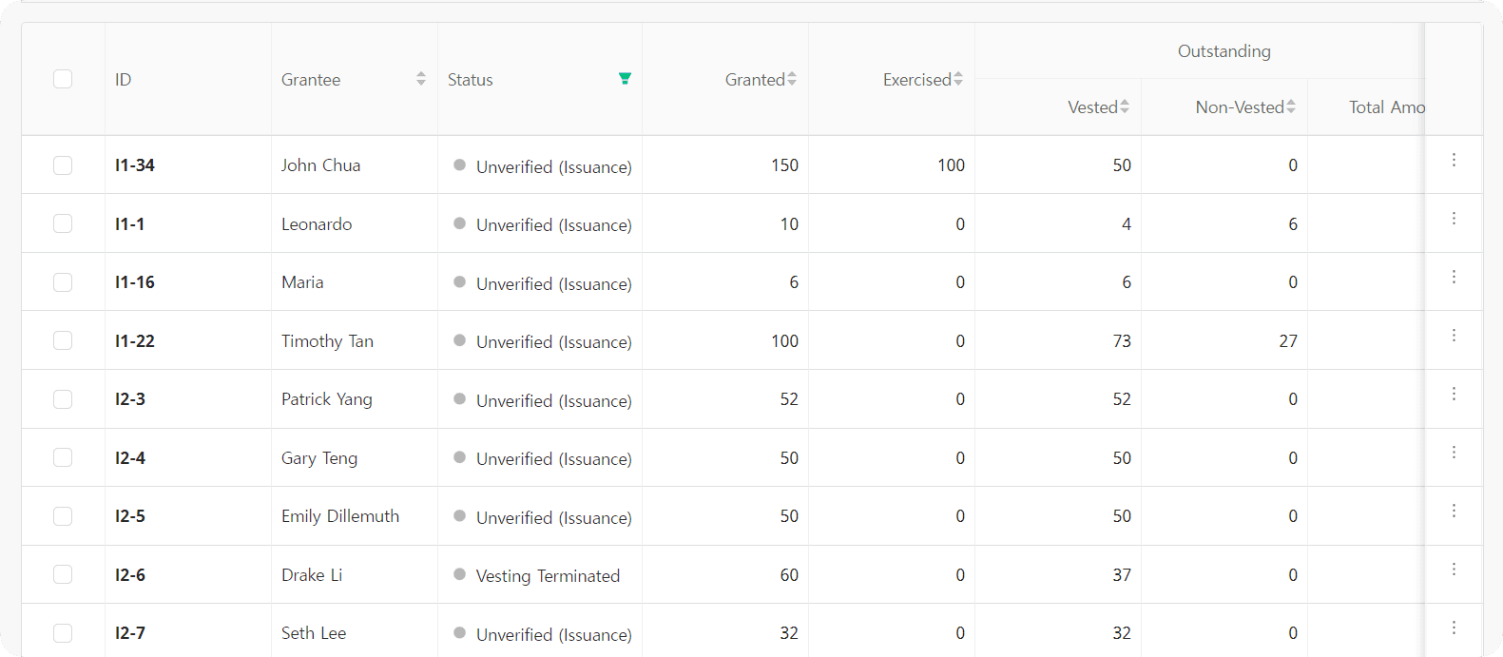Viewport: 1503px width, 657px height.
Task: Click grantee name Timothy Tan
Action: 327,341
